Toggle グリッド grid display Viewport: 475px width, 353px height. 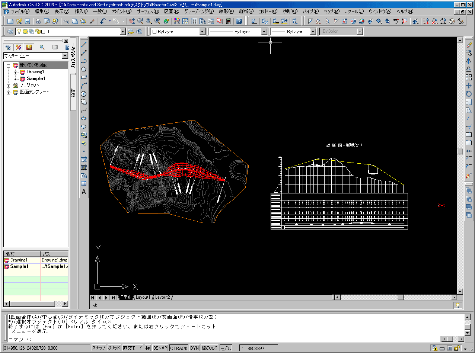pos(114,348)
